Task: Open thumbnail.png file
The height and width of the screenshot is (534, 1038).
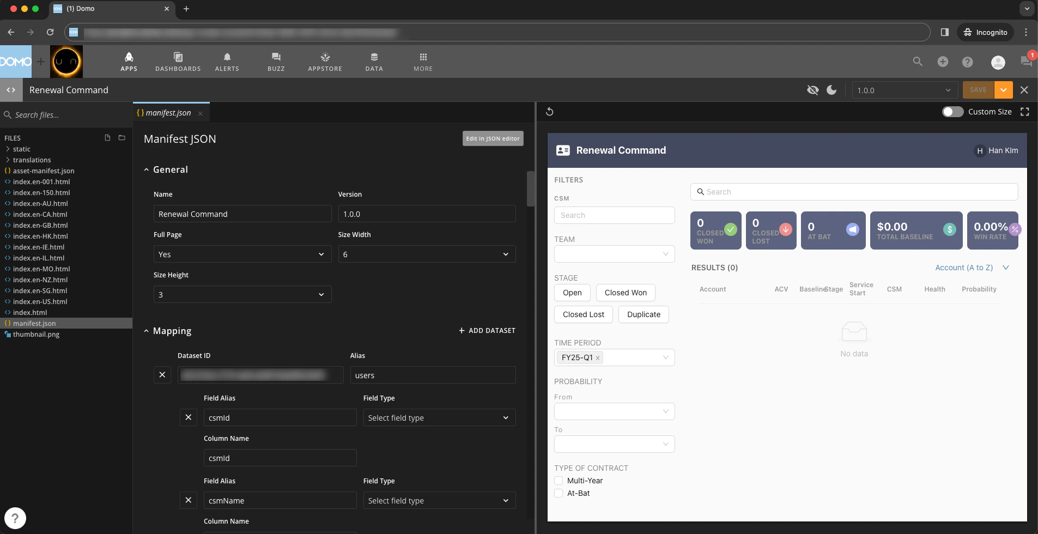Action: 36,334
